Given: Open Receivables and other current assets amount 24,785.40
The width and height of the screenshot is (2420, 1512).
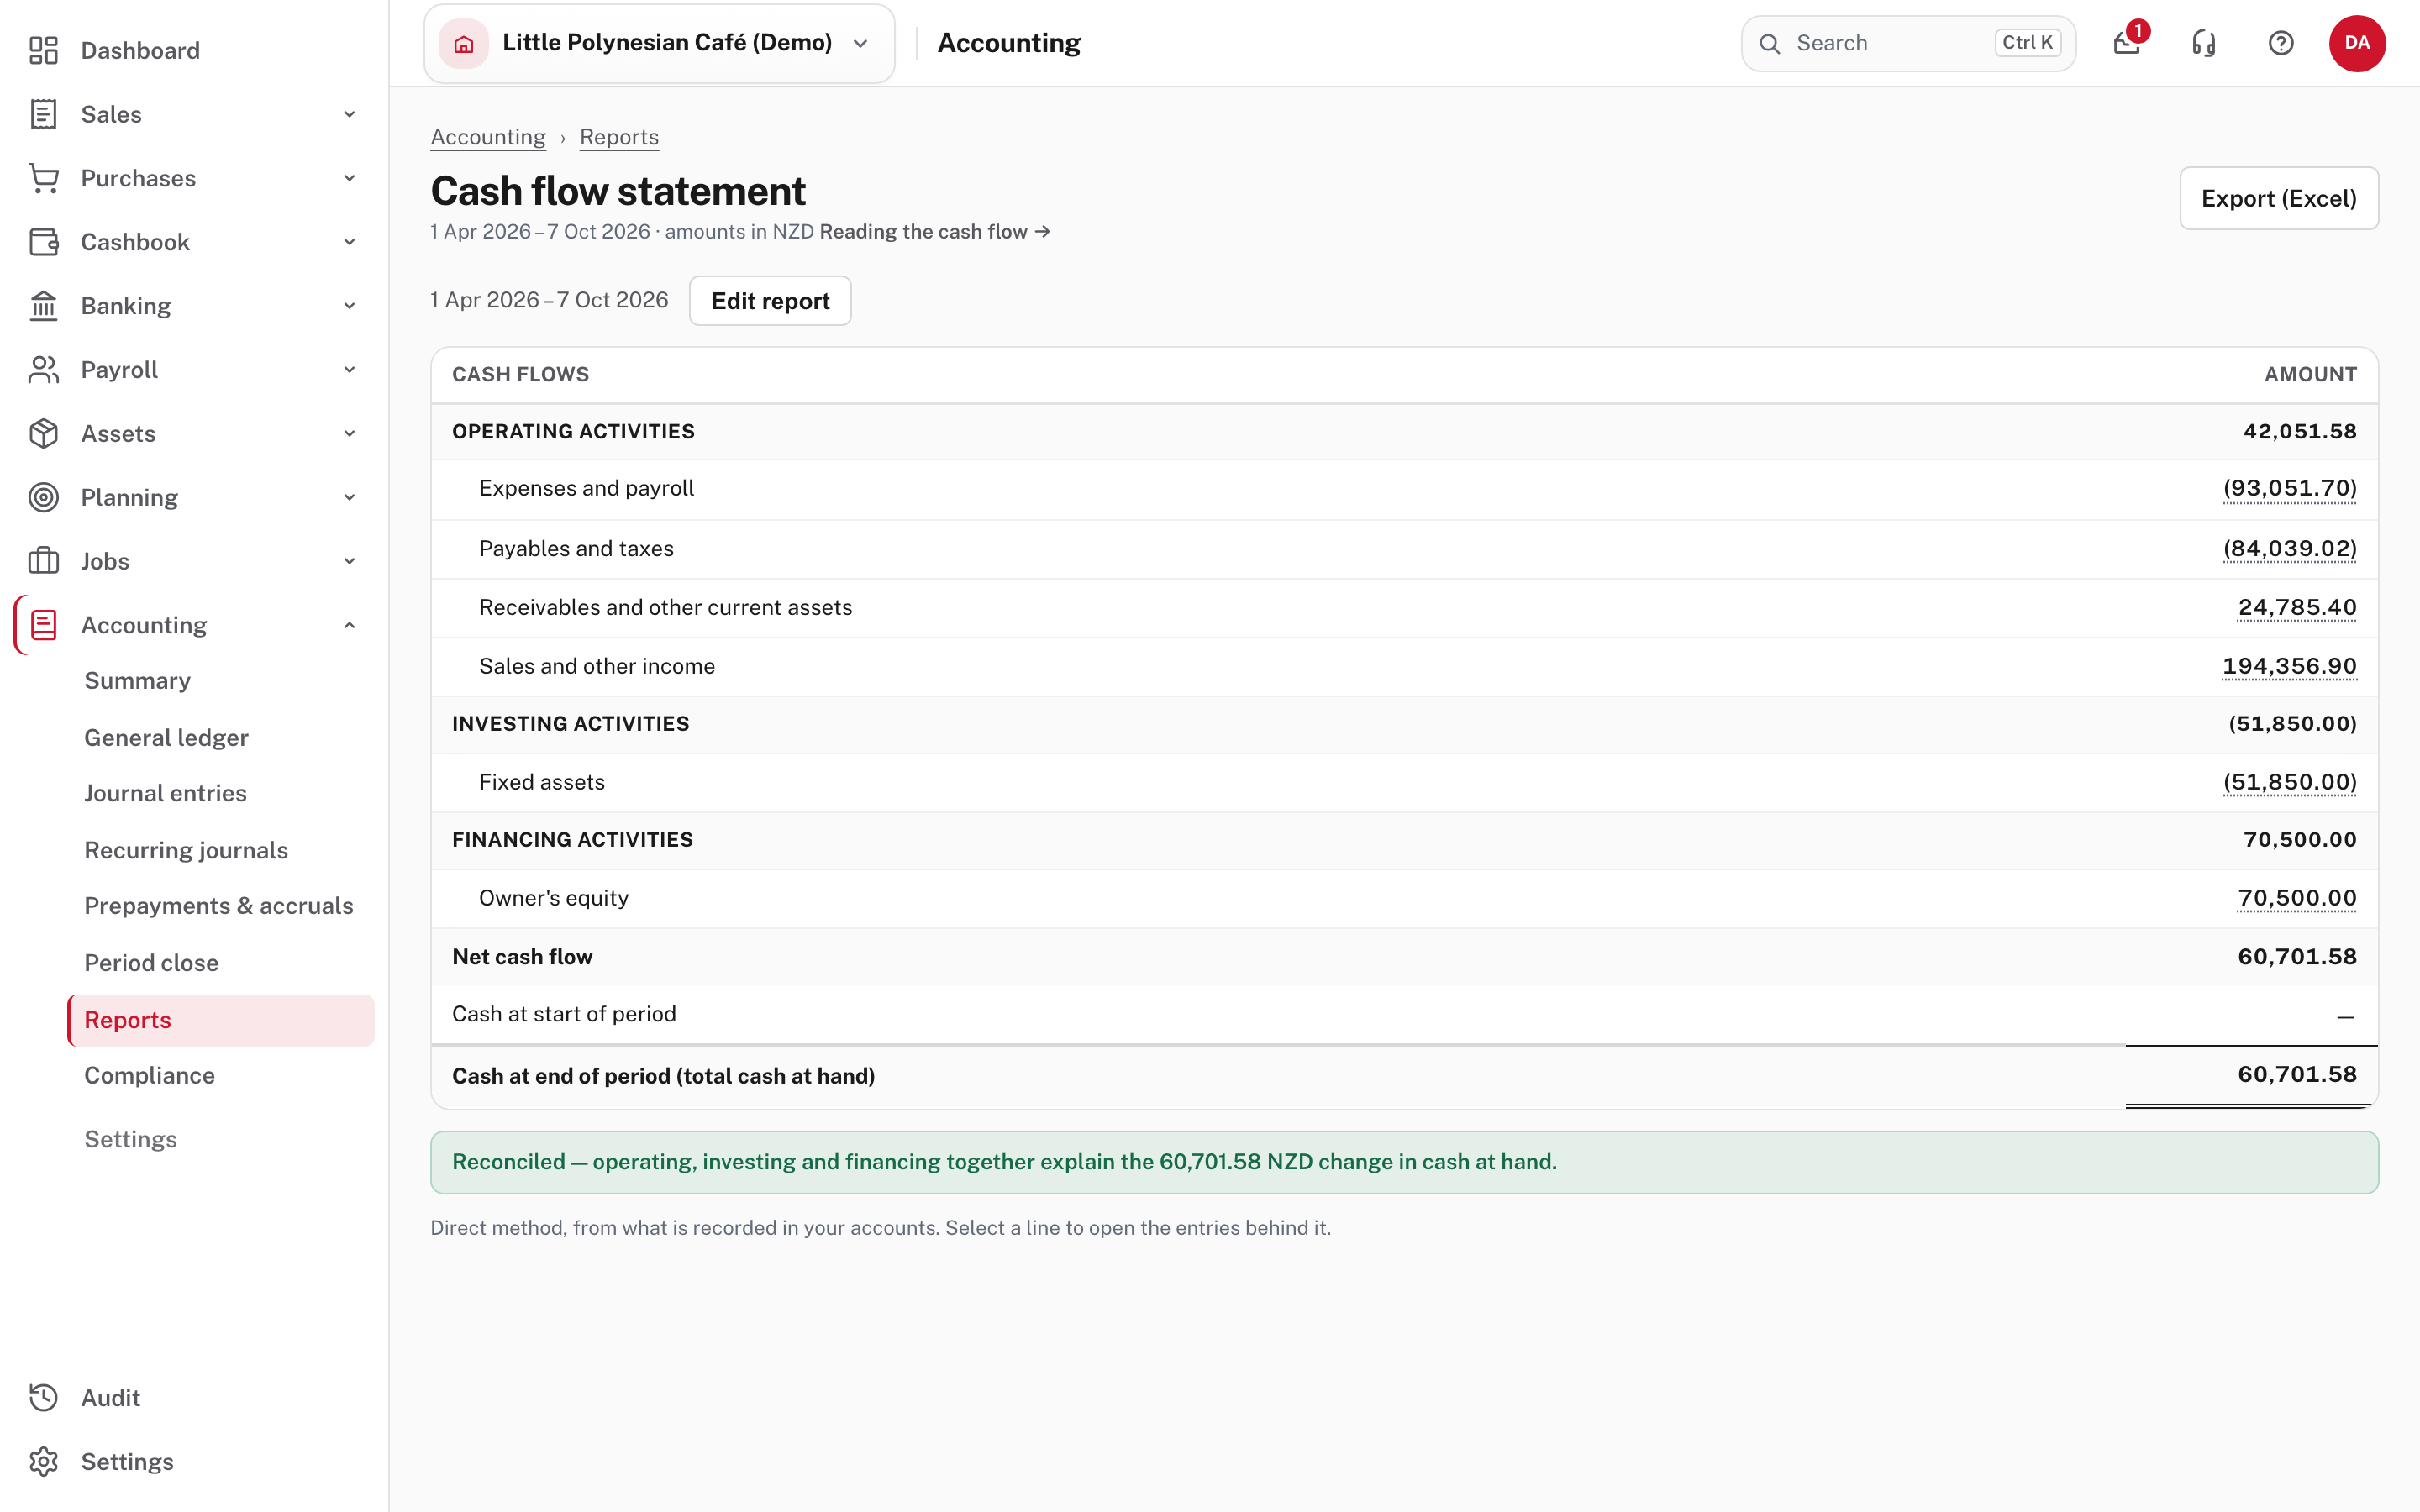Looking at the screenshot, I should (x=2297, y=607).
